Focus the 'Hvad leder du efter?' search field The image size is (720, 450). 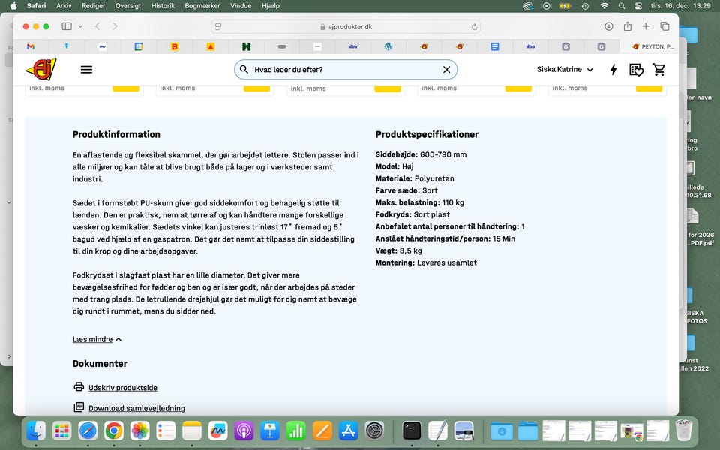345,69
